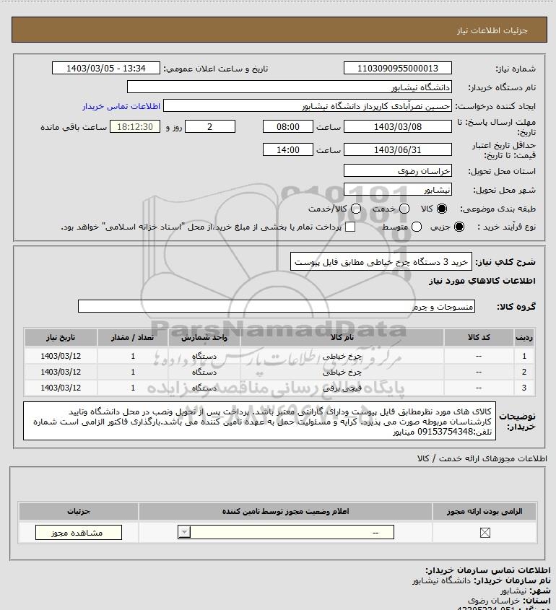Select the جزیی purchase type radio
556x610 pixels.
tap(459, 227)
